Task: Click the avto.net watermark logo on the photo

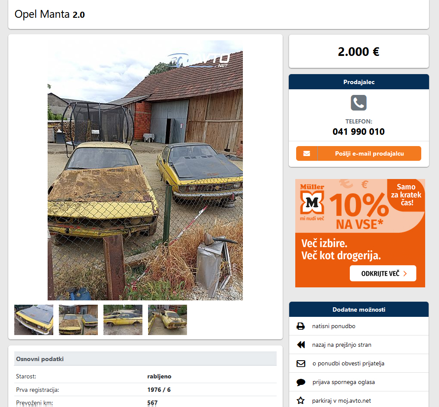Action: click(198, 61)
